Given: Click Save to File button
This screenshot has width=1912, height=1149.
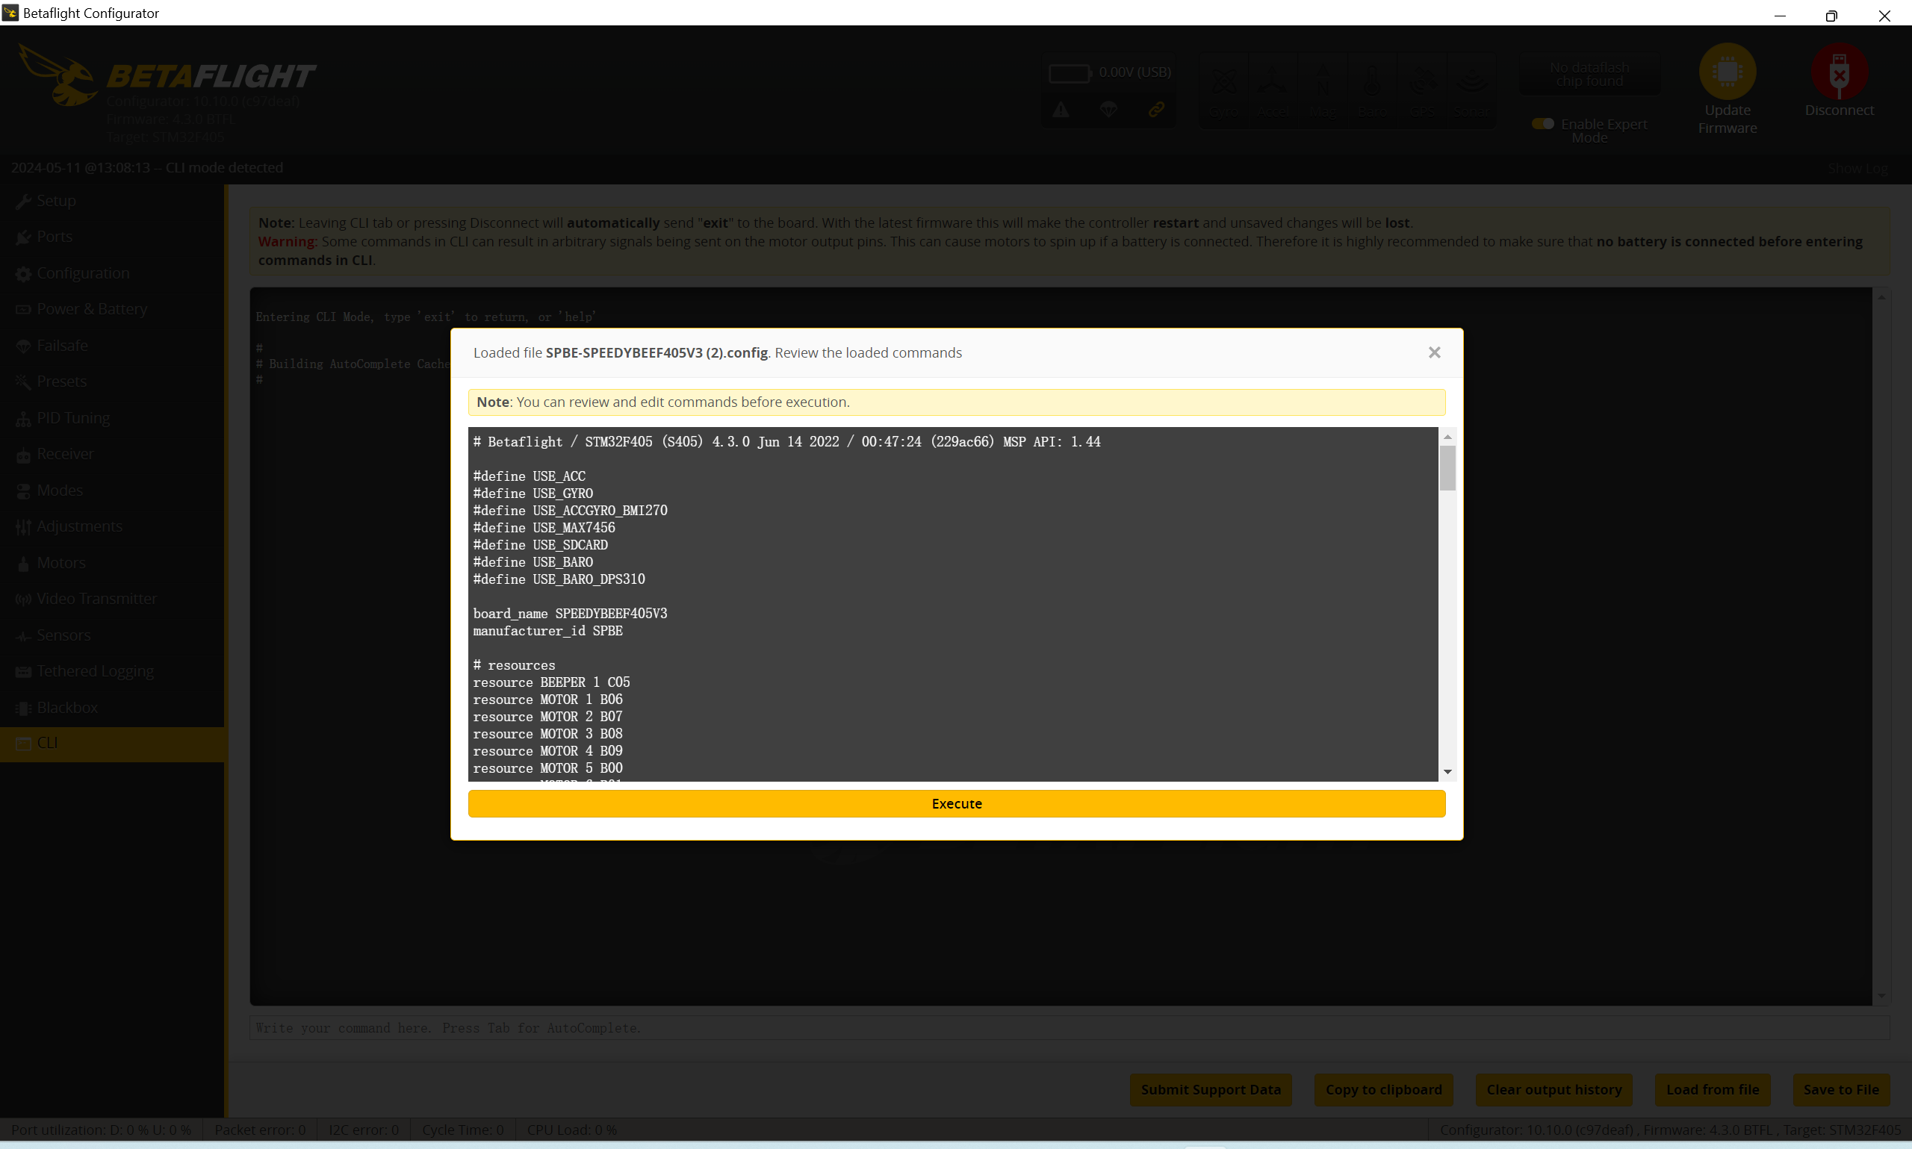Looking at the screenshot, I should (x=1841, y=1089).
